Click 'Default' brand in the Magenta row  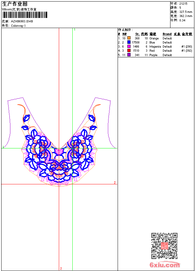click(167, 47)
